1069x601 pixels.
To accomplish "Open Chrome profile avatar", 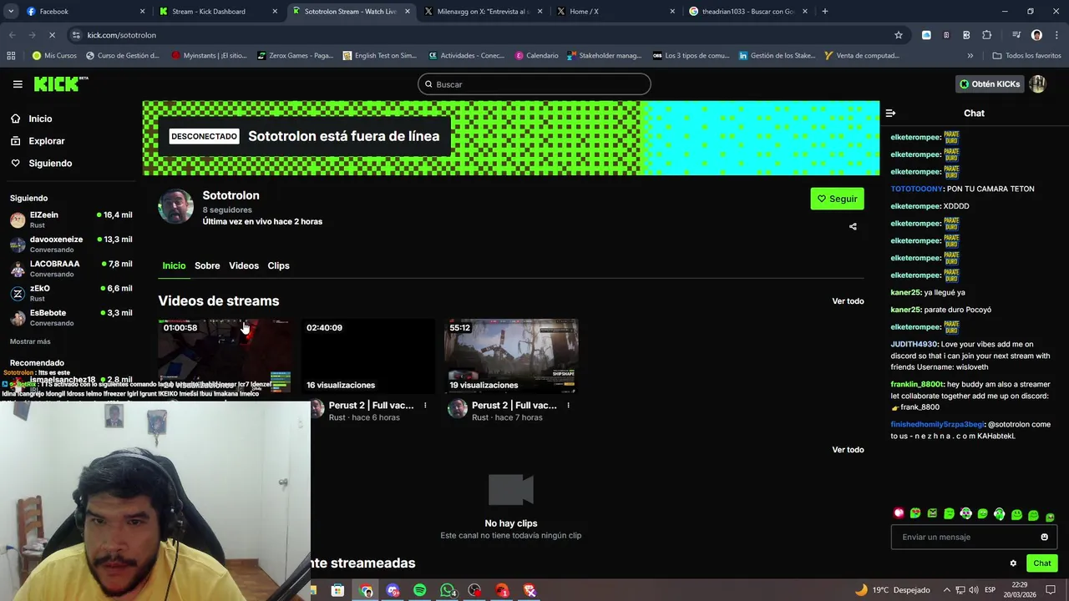I will pos(1036,35).
